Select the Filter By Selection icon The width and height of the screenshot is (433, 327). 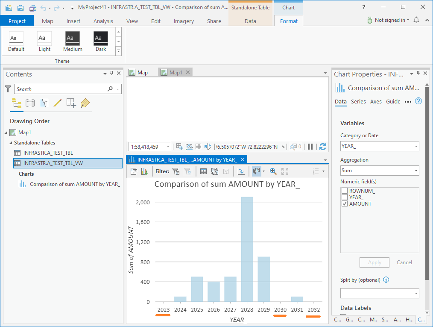[x=175, y=171]
